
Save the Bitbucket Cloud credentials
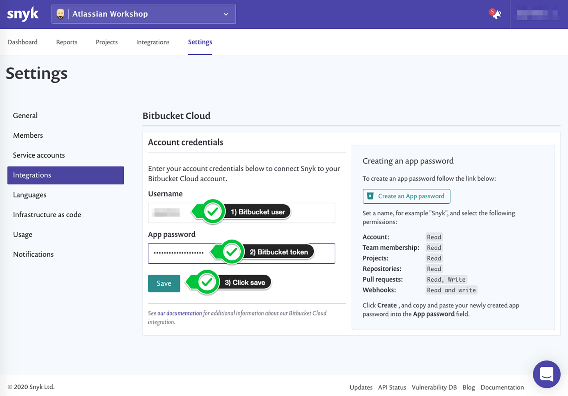click(x=164, y=283)
